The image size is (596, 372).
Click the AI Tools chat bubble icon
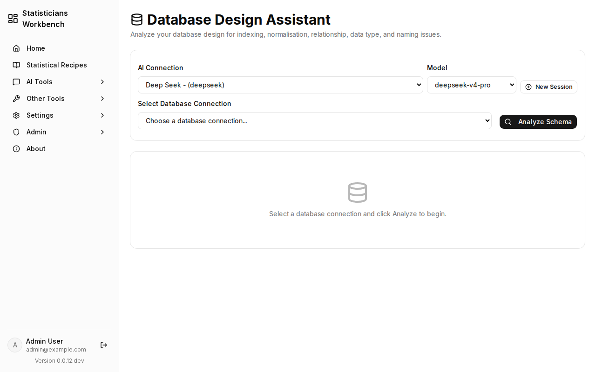(16, 82)
